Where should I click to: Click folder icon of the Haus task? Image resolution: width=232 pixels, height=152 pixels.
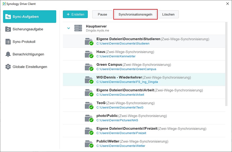click(x=89, y=54)
